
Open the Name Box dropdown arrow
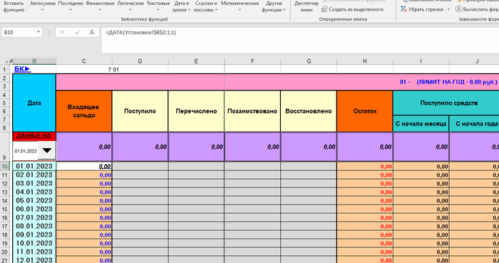pos(38,32)
